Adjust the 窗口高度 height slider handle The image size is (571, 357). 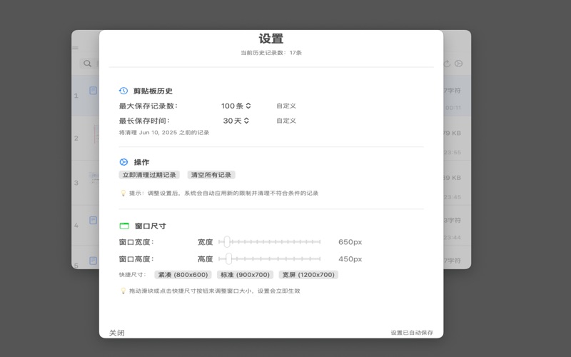pyautogui.click(x=228, y=258)
